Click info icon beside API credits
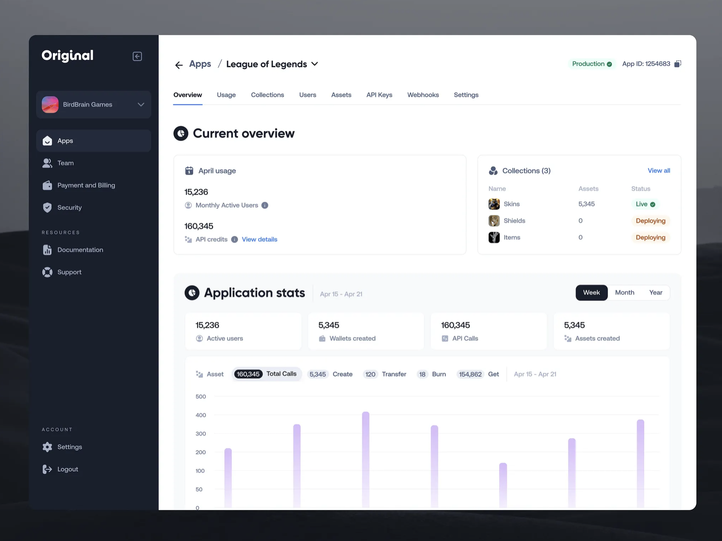Viewport: 722px width, 541px height. (235, 240)
